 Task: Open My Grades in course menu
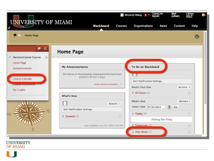(19, 90)
